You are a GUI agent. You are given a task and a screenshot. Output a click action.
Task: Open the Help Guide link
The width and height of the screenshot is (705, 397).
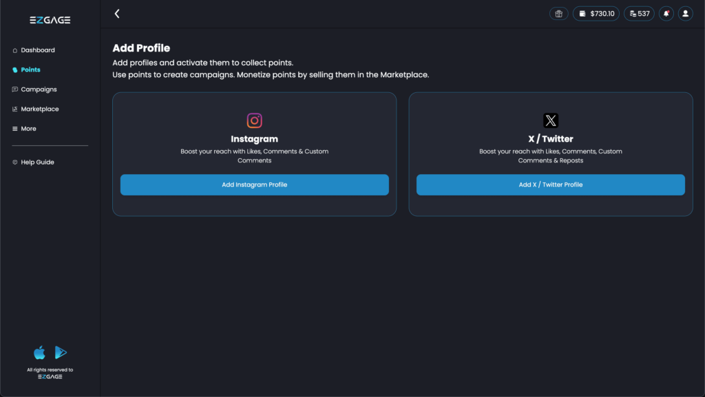tap(37, 162)
